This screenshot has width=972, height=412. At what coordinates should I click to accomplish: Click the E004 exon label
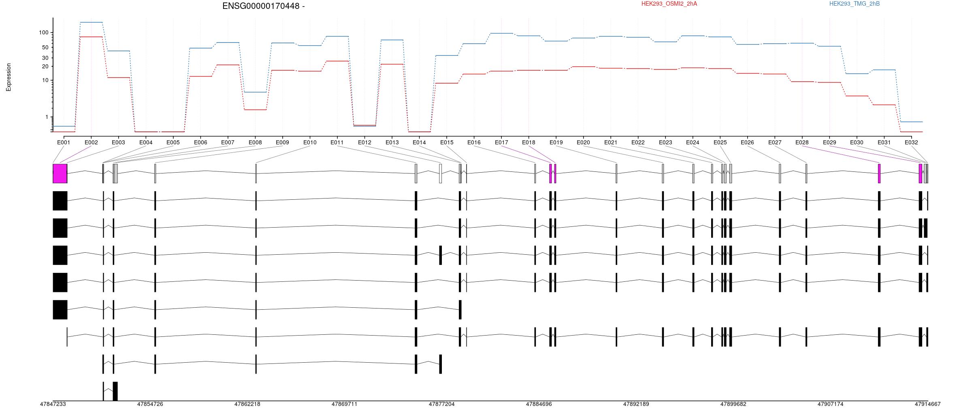point(146,142)
